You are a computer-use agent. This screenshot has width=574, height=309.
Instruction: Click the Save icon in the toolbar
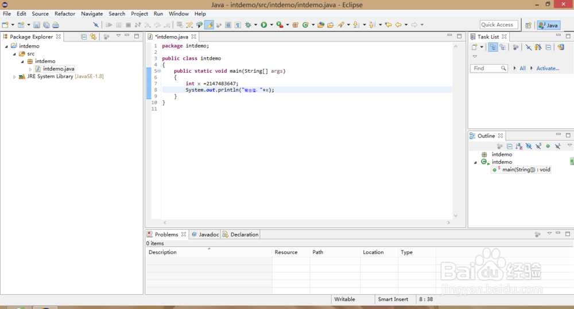point(37,25)
